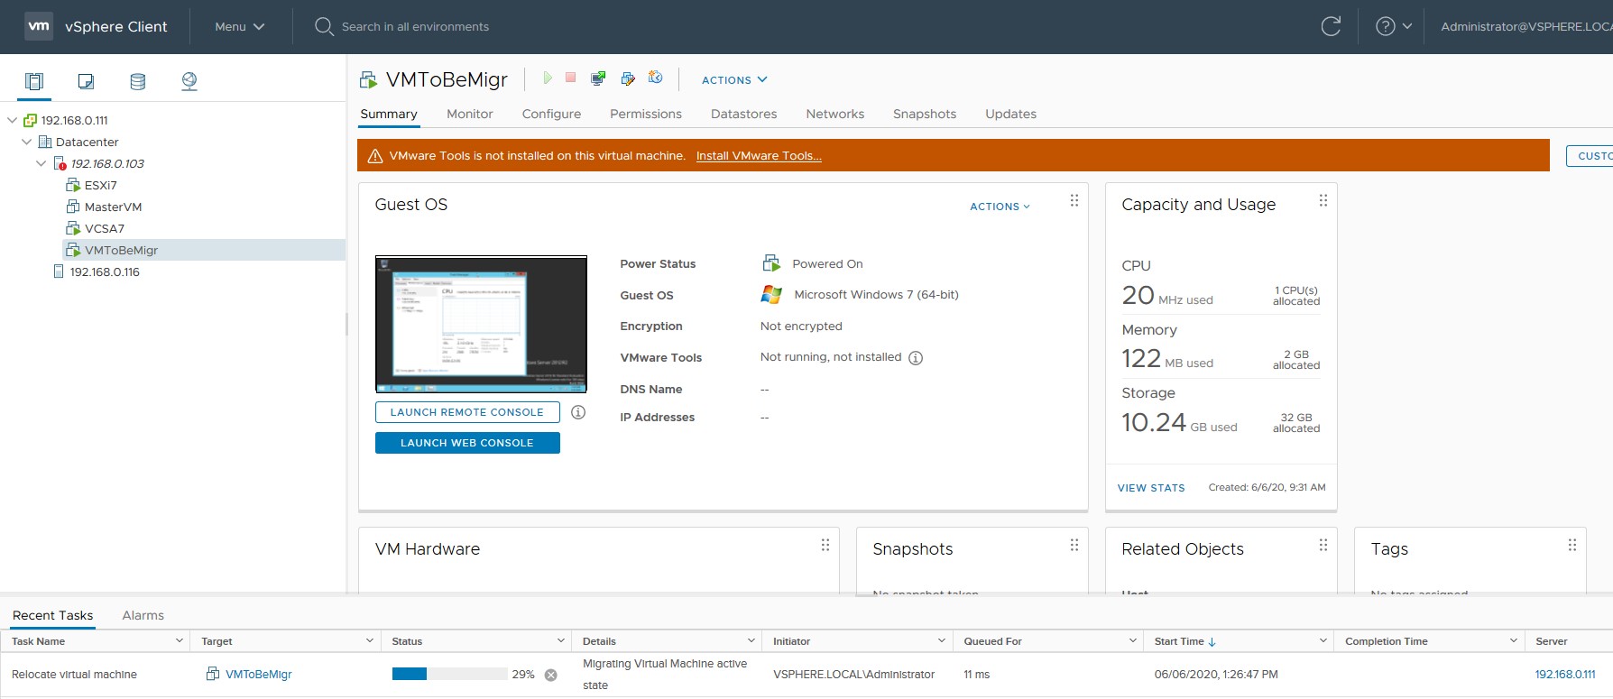Collapse the 192.168.0.103 host node
The height and width of the screenshot is (699, 1613).
[x=41, y=163]
